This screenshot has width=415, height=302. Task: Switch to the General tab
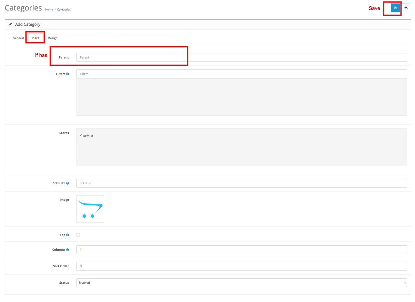[18, 38]
